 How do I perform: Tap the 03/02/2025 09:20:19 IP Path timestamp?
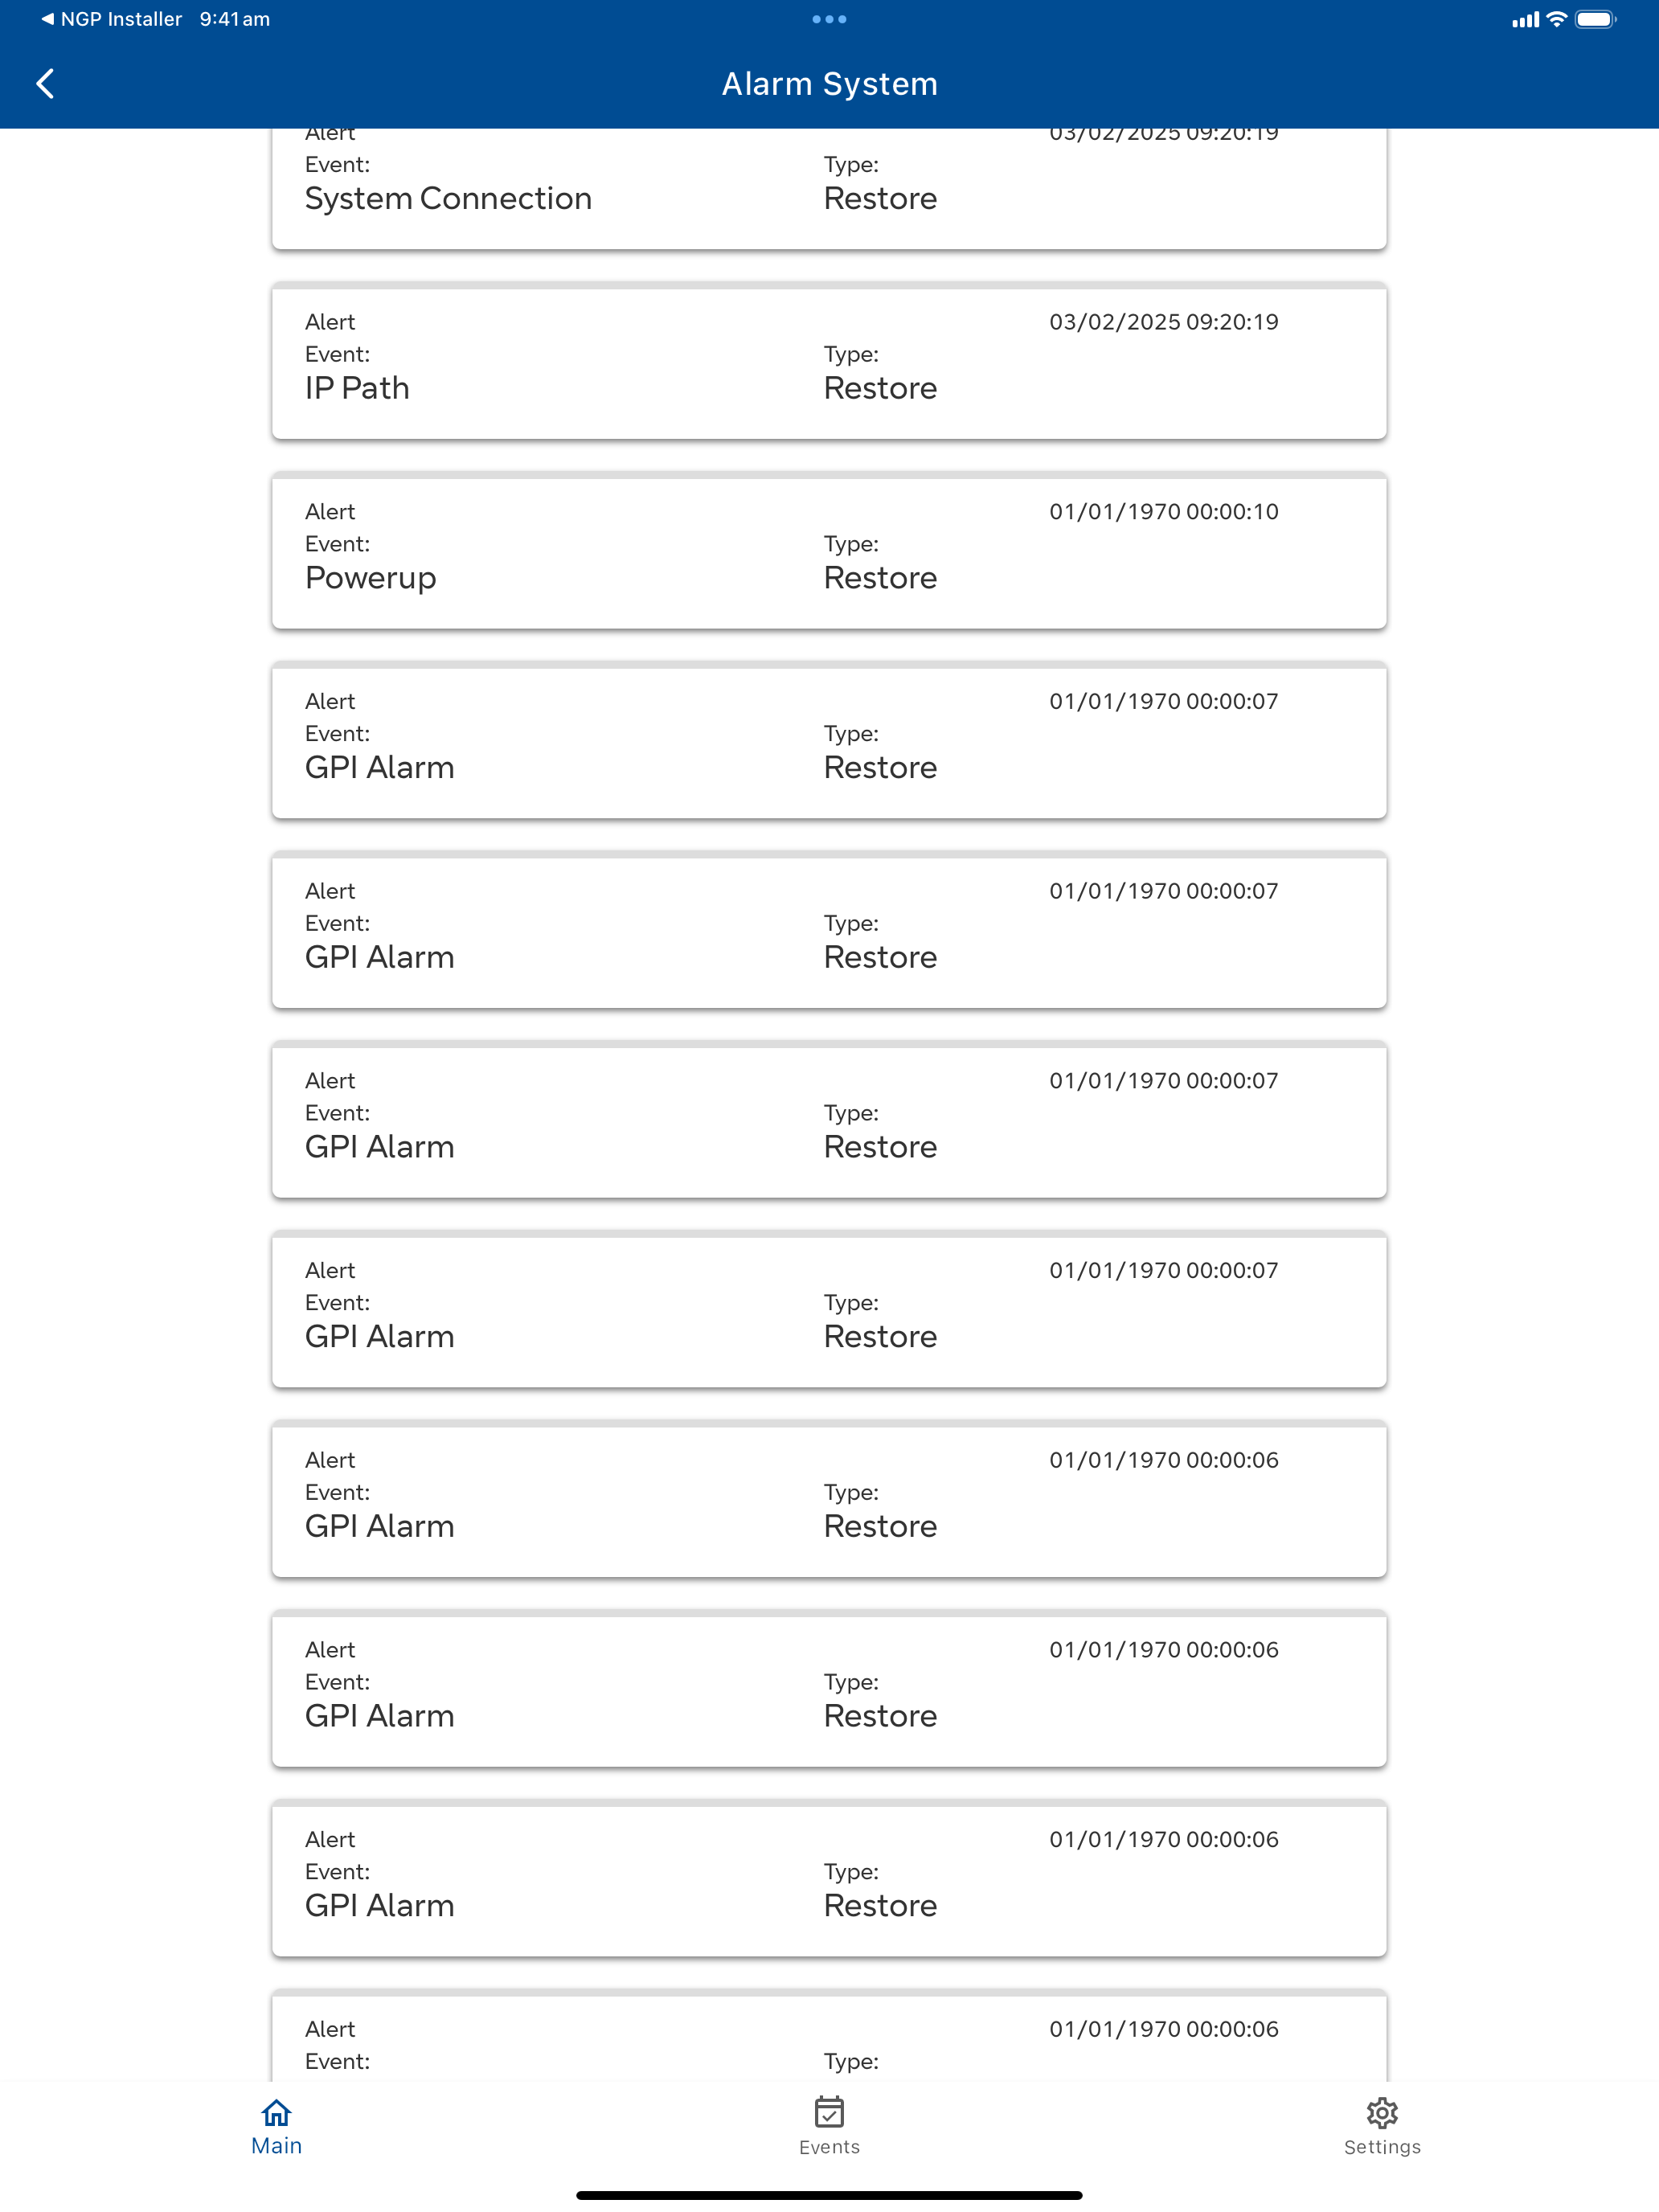pyautogui.click(x=1164, y=322)
